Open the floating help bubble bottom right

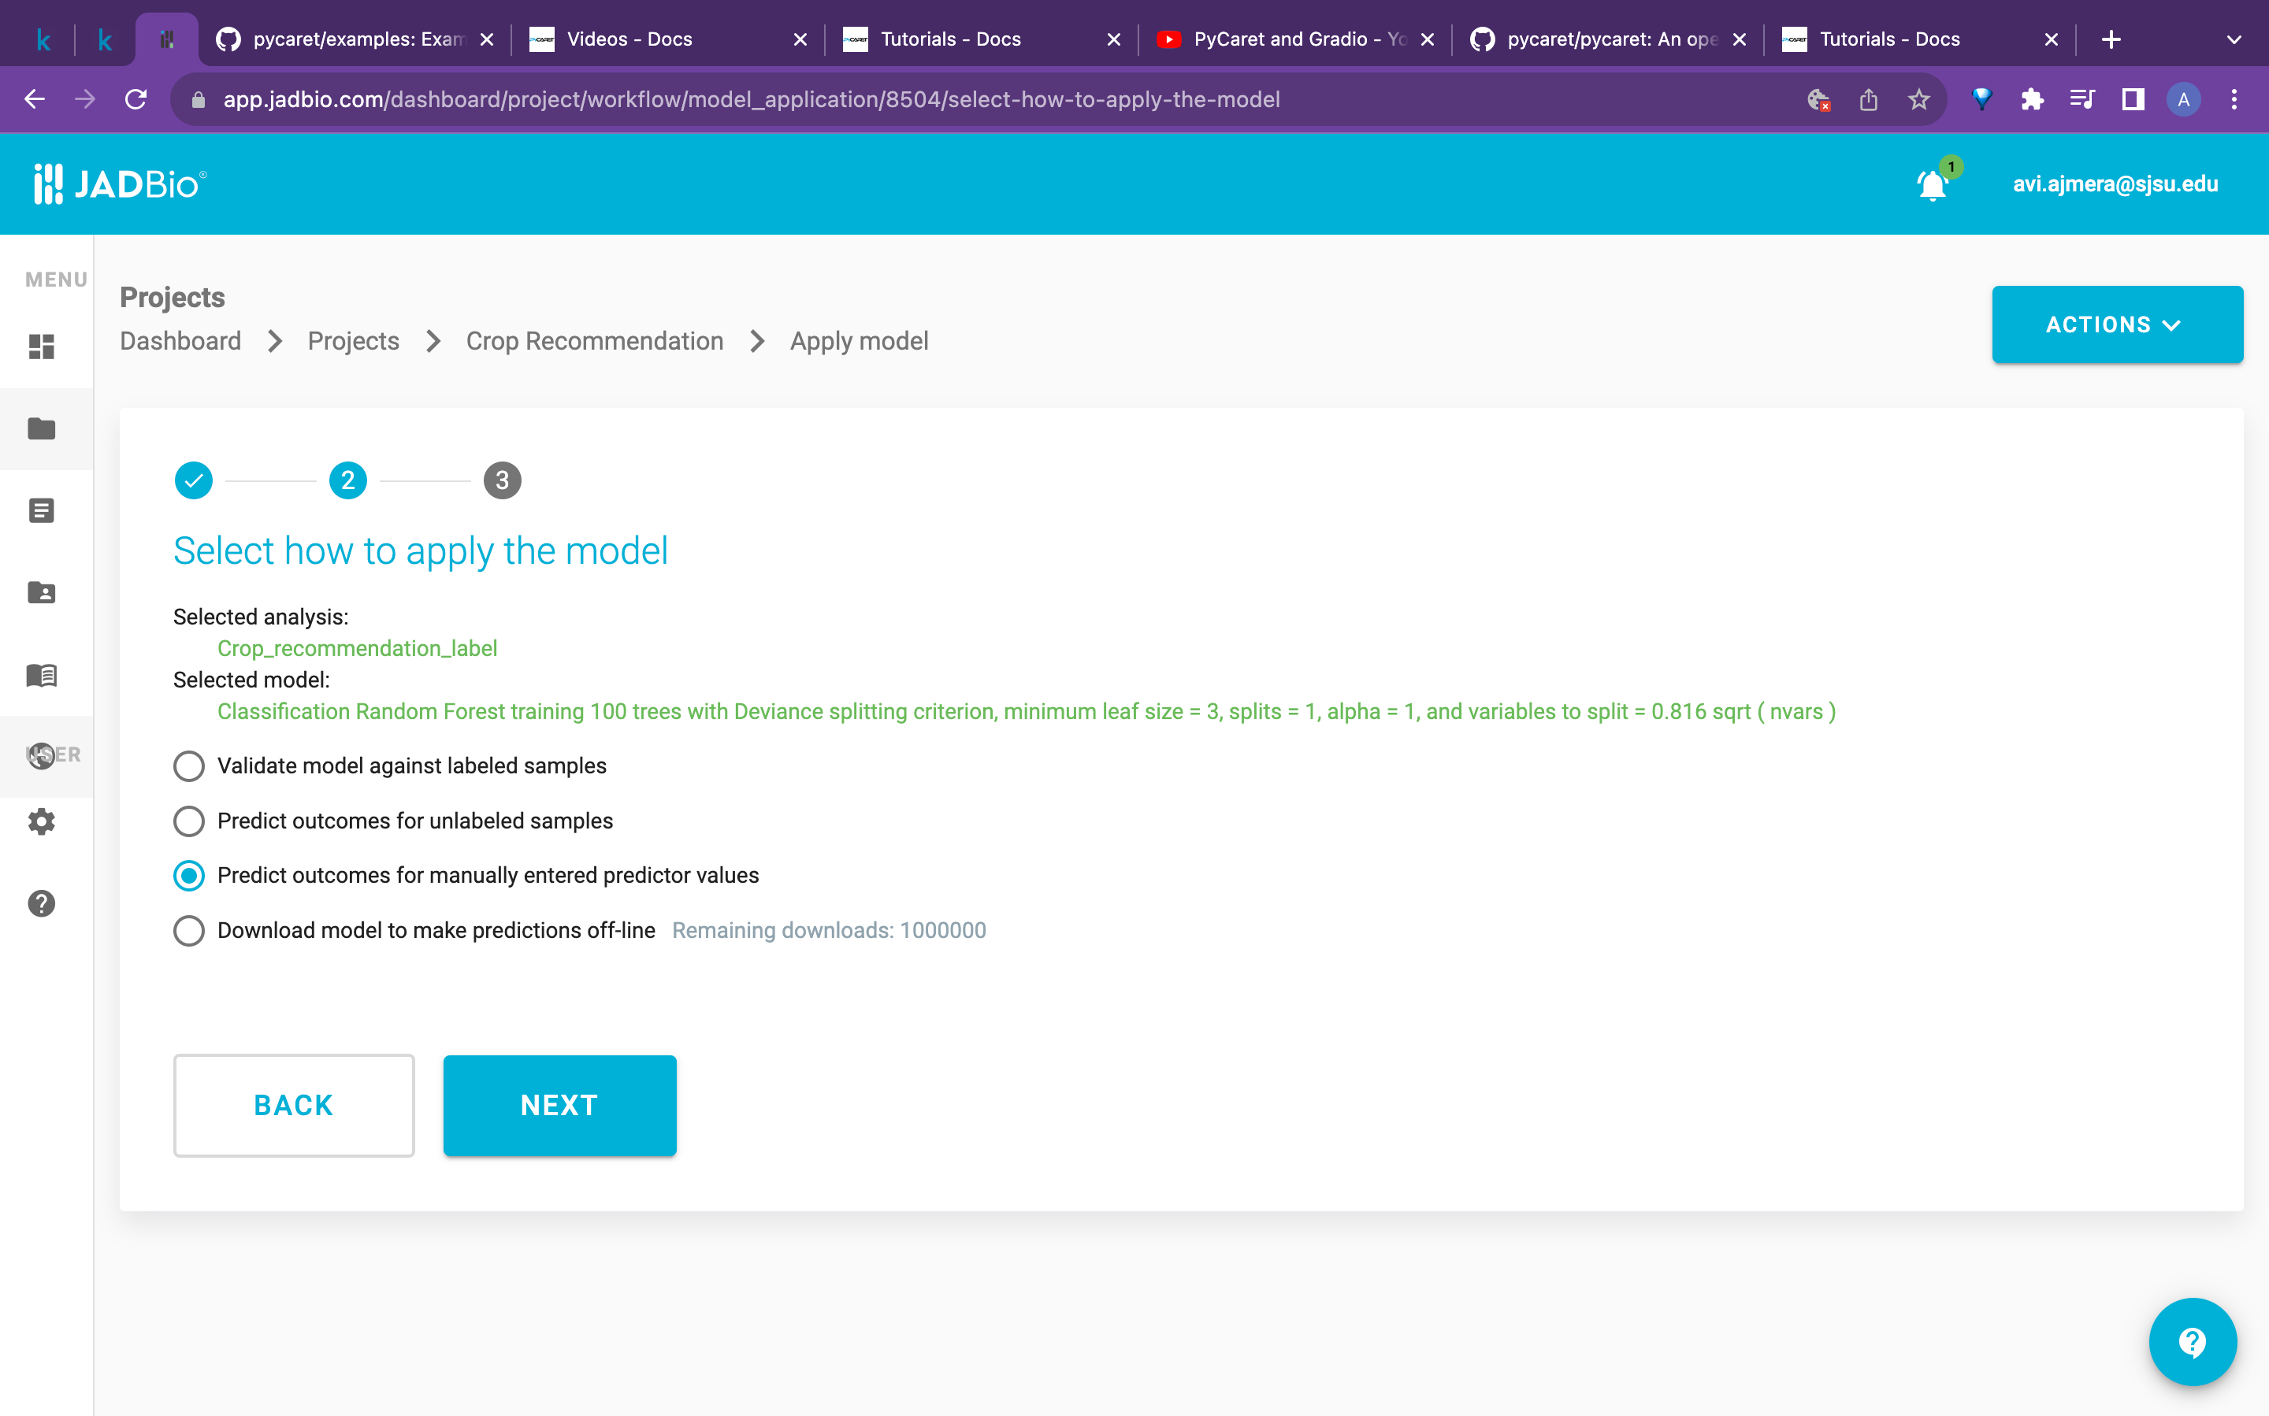(x=2192, y=1341)
